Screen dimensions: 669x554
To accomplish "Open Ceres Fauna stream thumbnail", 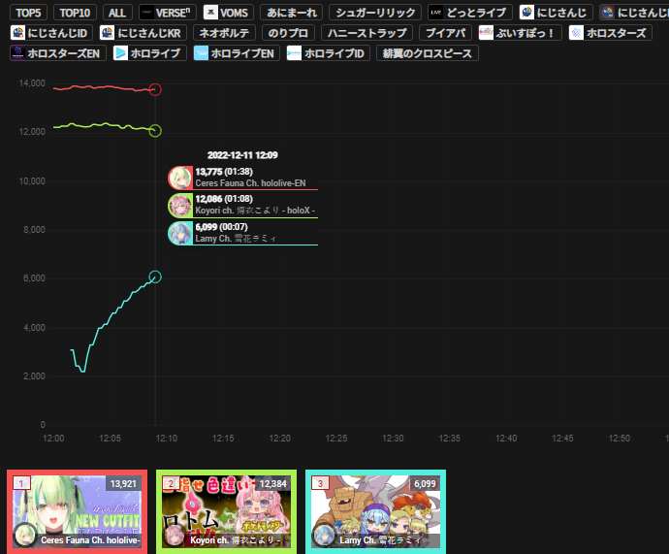I will coord(78,511).
